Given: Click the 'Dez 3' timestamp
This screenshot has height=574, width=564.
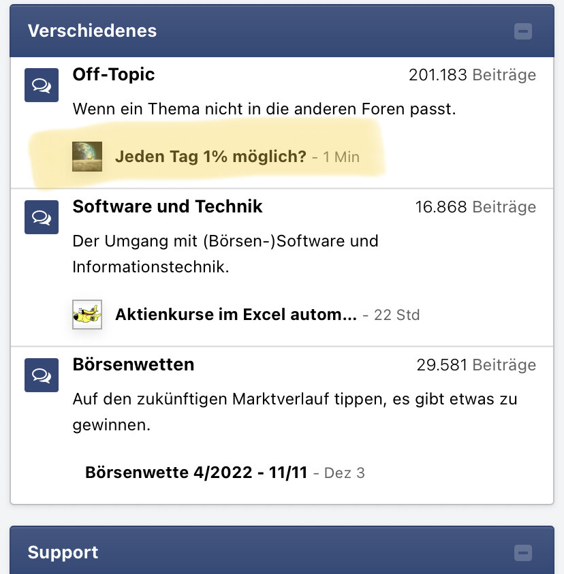Looking at the screenshot, I should click(x=345, y=473).
